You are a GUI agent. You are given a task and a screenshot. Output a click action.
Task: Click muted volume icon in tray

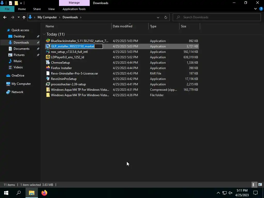[x=230, y=193]
